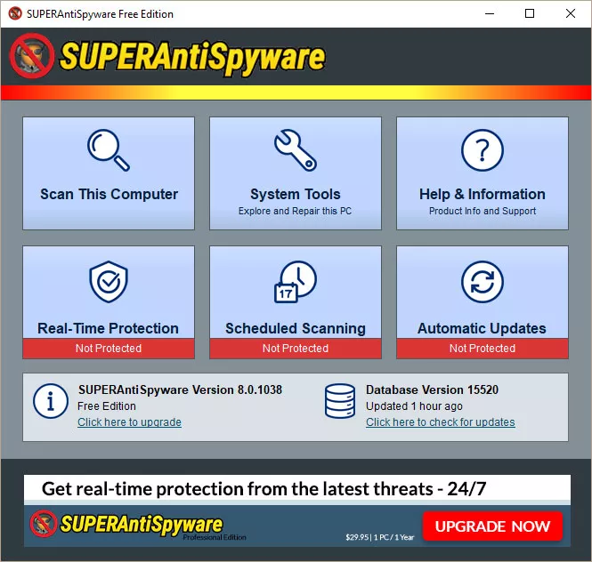
Task: Click 'Click here to check for updates' link
Action: tap(441, 422)
